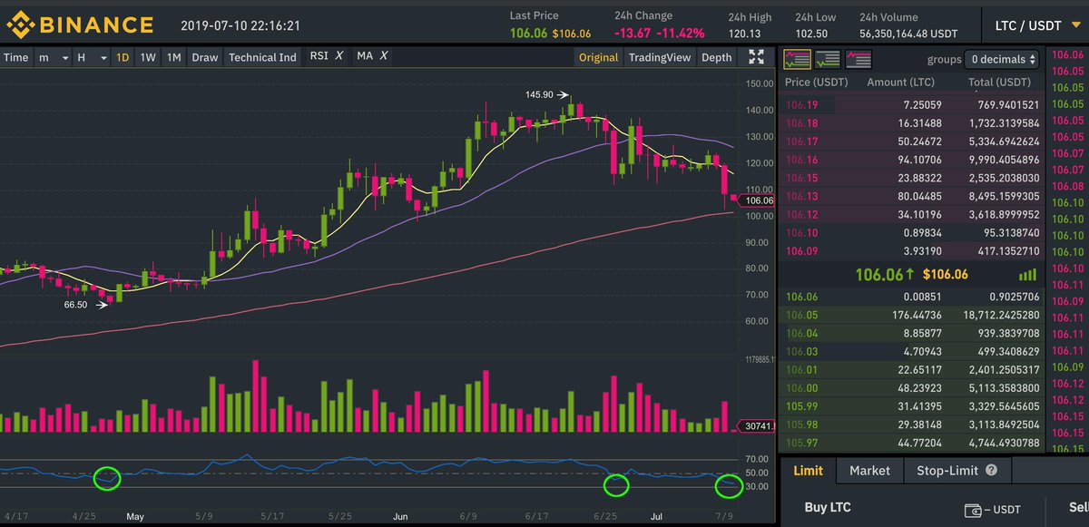This screenshot has height=527, width=1089.
Task: Select buy order at price 105.98
Action: 912,424
